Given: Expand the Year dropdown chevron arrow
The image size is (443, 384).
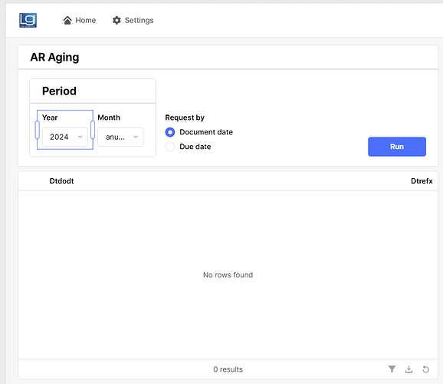Looking at the screenshot, I should (x=80, y=137).
